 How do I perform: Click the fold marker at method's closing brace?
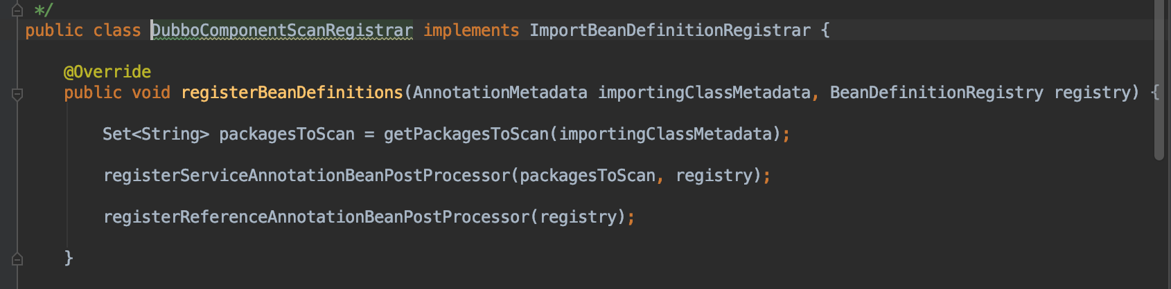click(18, 259)
